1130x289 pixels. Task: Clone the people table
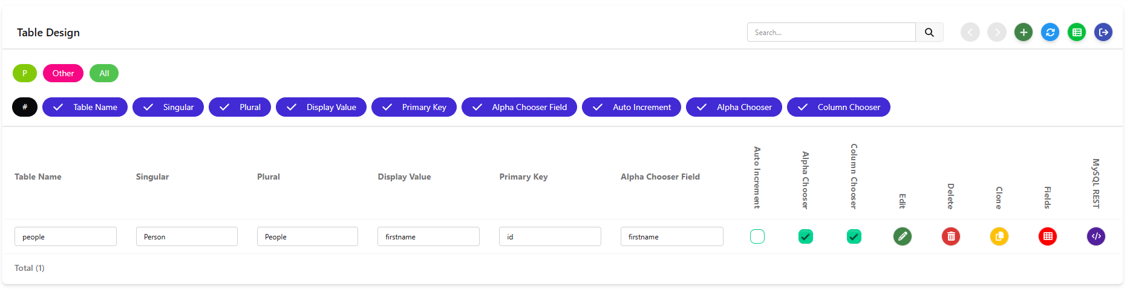tap(999, 236)
